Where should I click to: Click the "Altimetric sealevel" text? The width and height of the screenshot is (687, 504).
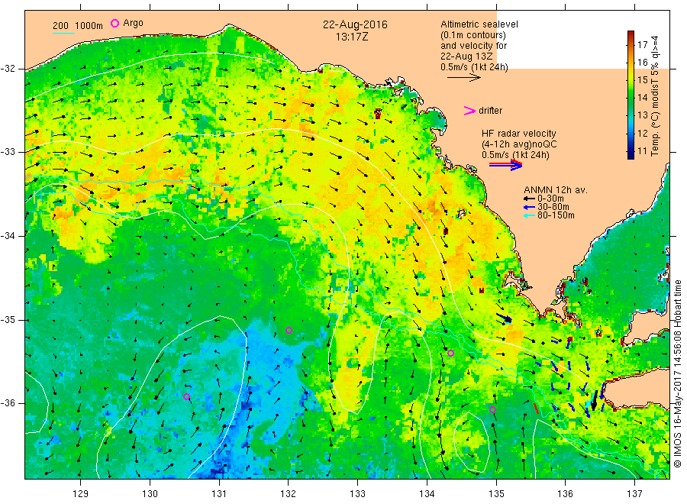pos(479,24)
